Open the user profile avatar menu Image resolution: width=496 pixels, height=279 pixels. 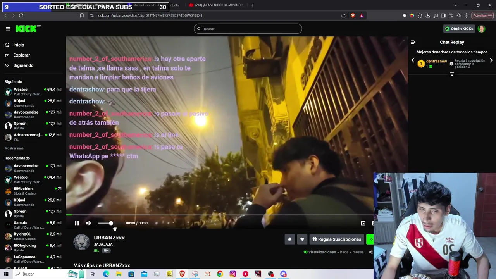(482, 29)
